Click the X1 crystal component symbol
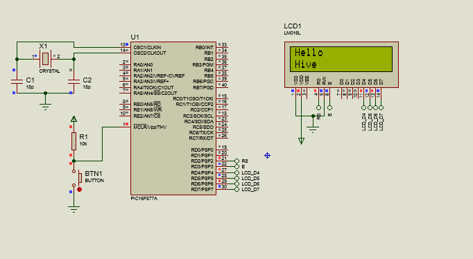The height and width of the screenshot is (259, 473). (45, 59)
